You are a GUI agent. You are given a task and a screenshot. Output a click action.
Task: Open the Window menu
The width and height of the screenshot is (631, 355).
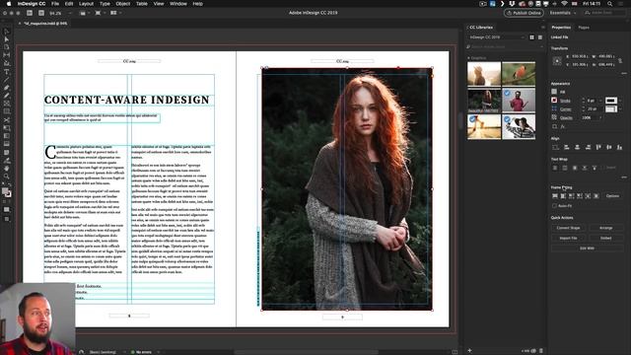pos(177,4)
